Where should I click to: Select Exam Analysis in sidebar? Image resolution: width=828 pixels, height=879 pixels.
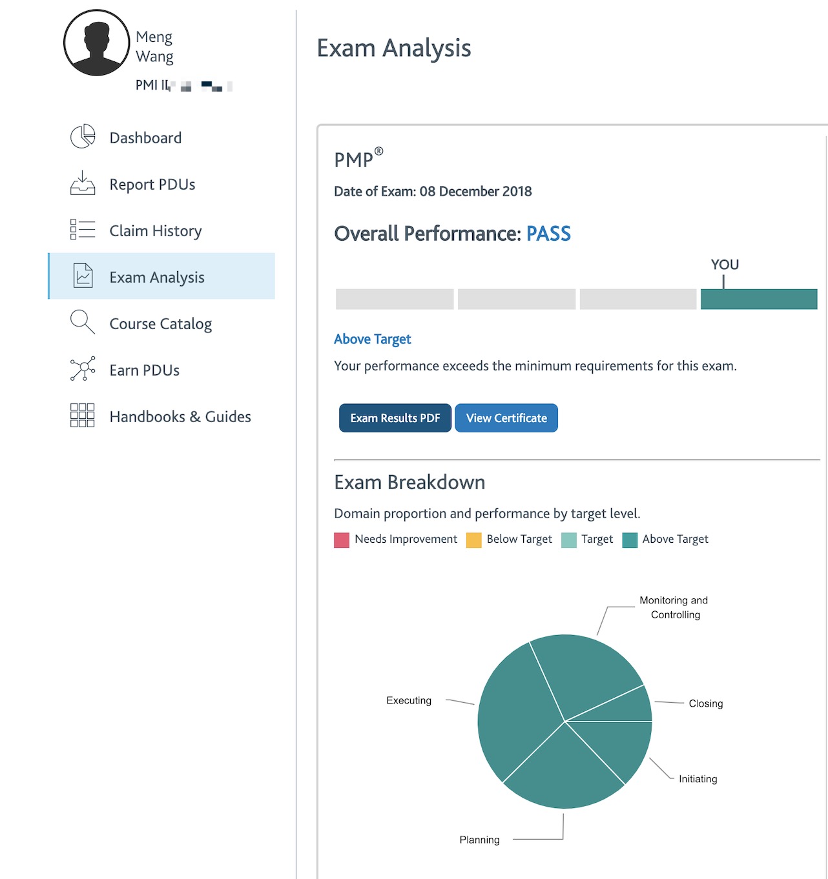161,276
